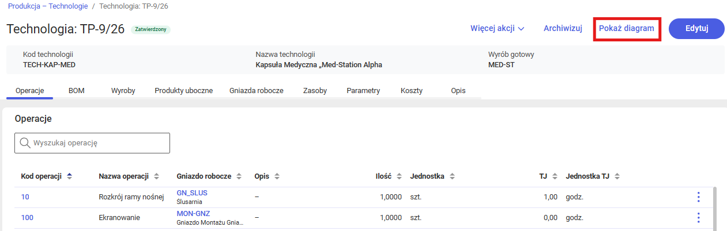This screenshot has width=727, height=231.
Task: Open the GN_SLUS work center link
Action: [x=192, y=192]
